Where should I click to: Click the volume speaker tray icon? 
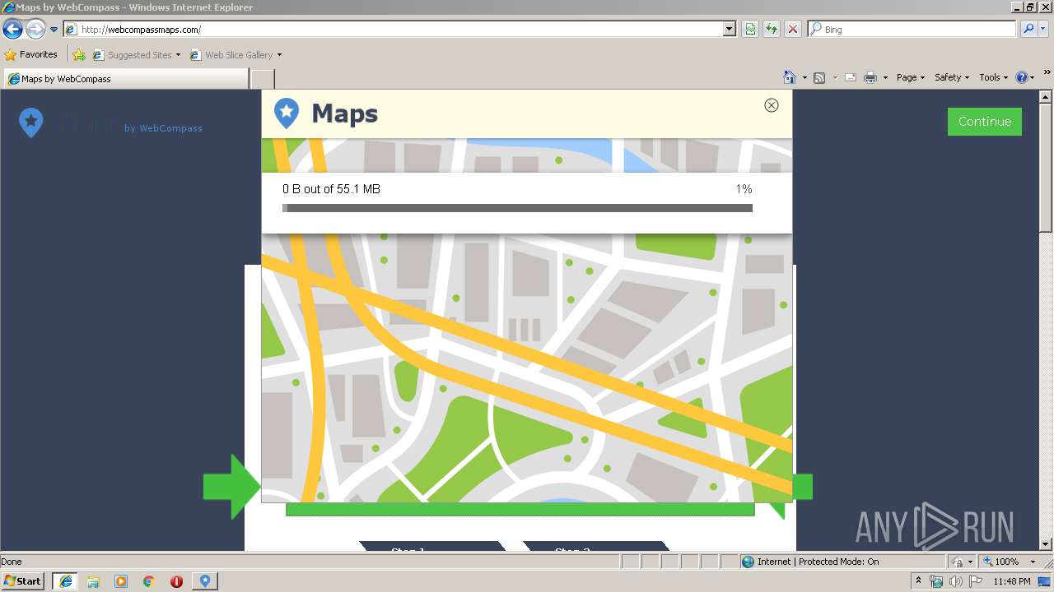pos(955,581)
